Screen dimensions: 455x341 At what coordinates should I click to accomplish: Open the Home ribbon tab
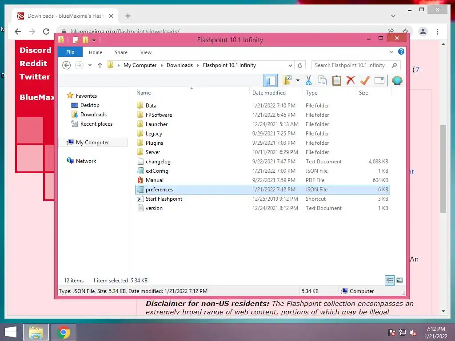pyautogui.click(x=96, y=52)
